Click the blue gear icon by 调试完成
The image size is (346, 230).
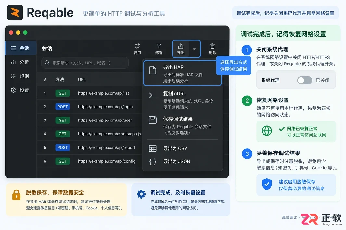click(141, 194)
